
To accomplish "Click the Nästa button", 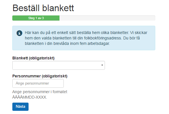I will [20, 107].
